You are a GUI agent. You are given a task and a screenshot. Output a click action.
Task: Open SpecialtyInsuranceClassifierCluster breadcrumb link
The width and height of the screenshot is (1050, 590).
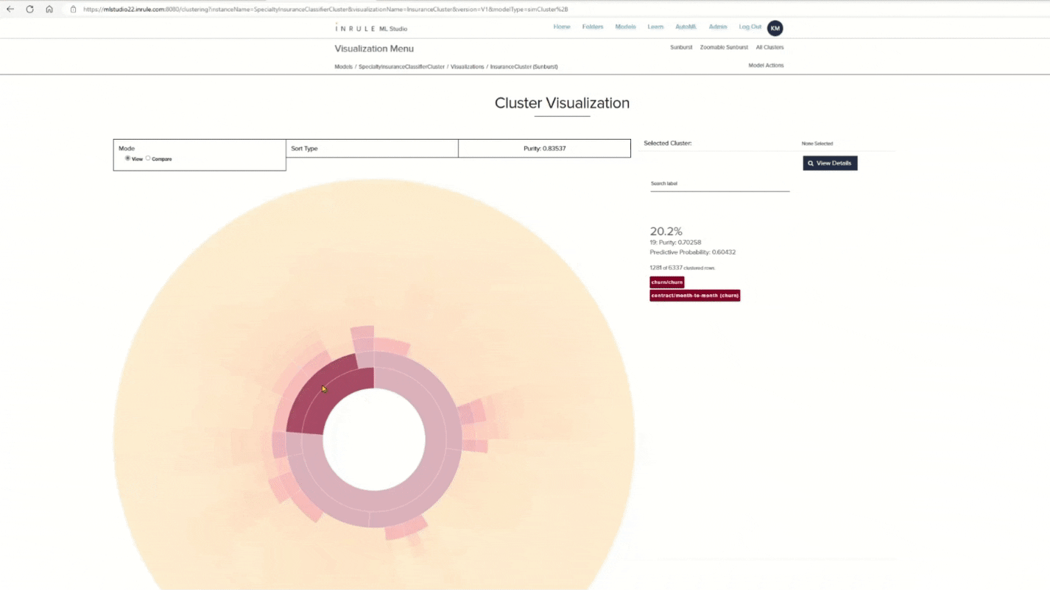coord(401,67)
